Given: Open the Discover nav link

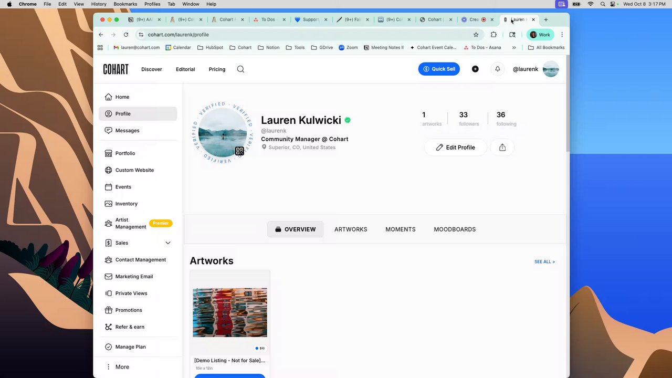Looking at the screenshot, I should 152,69.
